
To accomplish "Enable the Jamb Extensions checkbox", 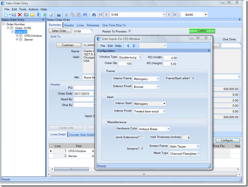I will [x=142, y=137].
